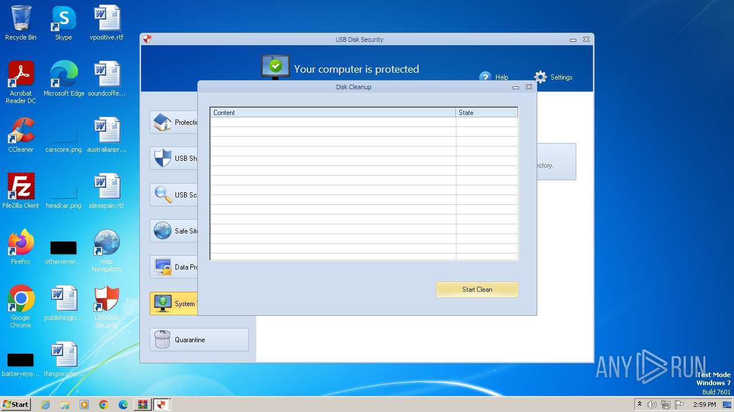Select the soundcoffe document icon
This screenshot has height=412, width=734.
click(x=107, y=79)
